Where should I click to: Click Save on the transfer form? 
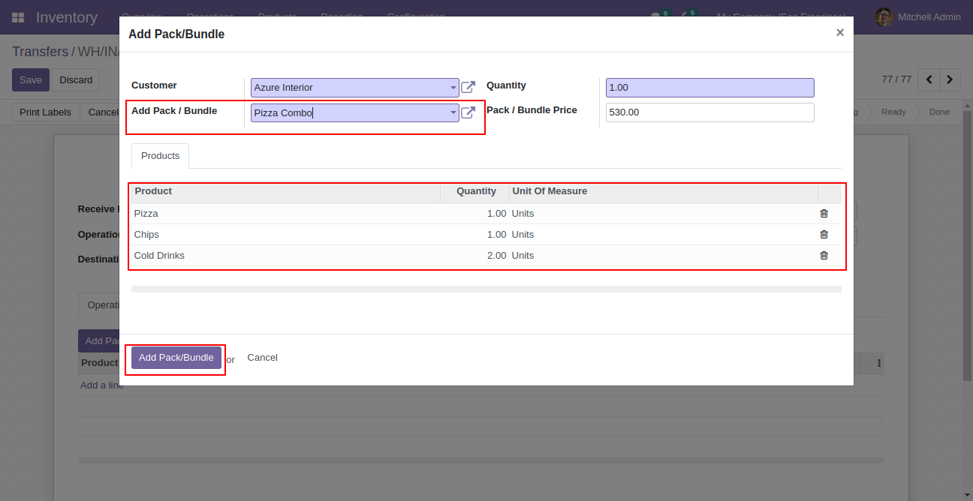(x=31, y=80)
